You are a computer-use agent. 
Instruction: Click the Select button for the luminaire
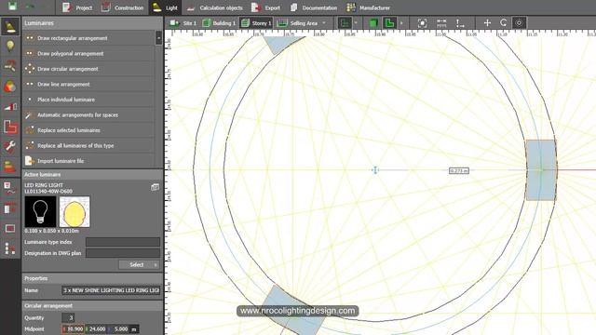tap(136, 264)
